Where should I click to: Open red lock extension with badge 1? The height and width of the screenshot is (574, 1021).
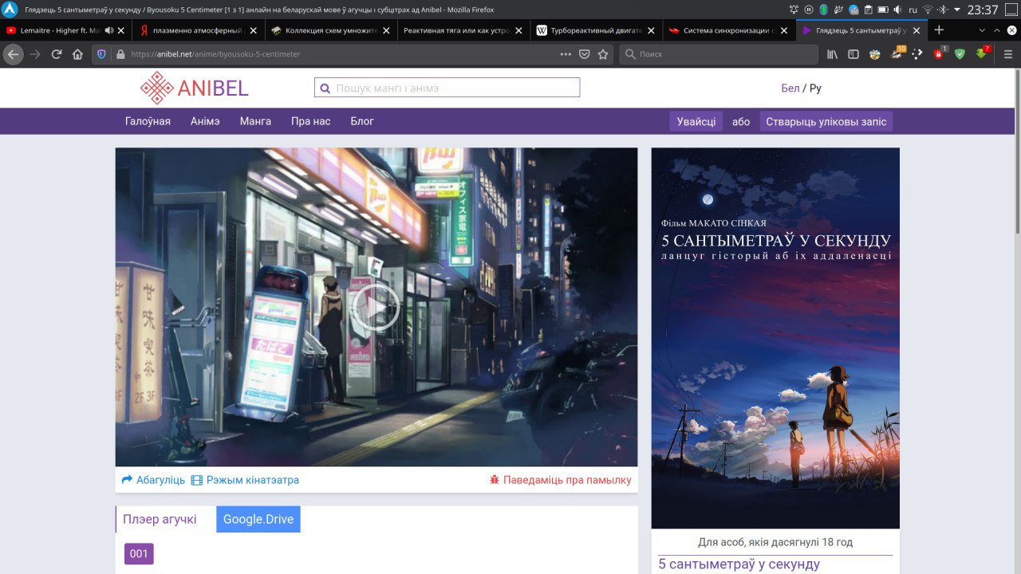[x=938, y=54]
